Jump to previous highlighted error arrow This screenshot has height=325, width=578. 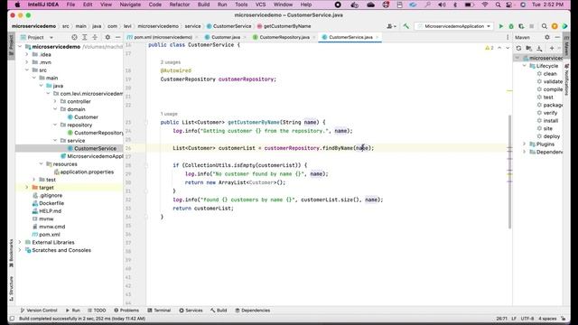click(x=499, y=48)
